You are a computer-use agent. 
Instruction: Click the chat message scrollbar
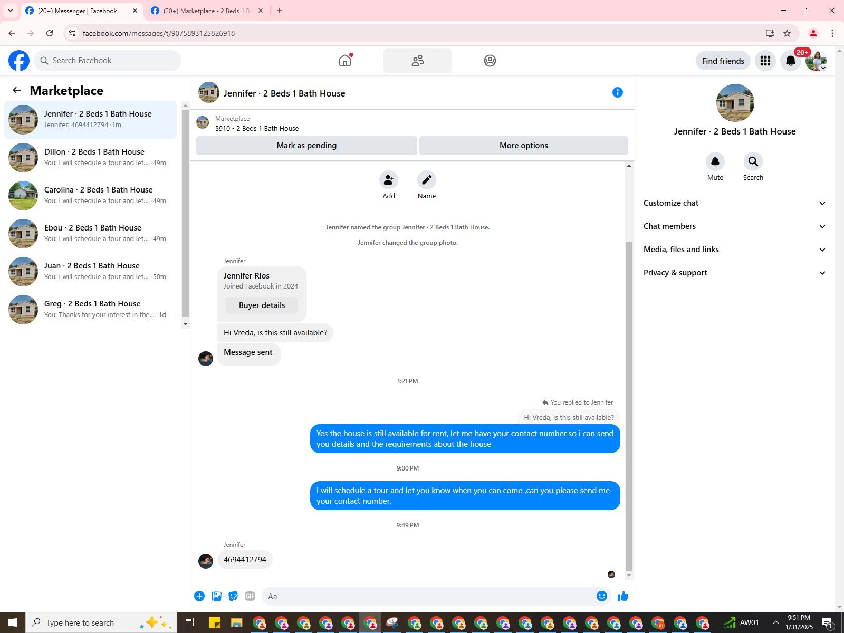click(629, 406)
